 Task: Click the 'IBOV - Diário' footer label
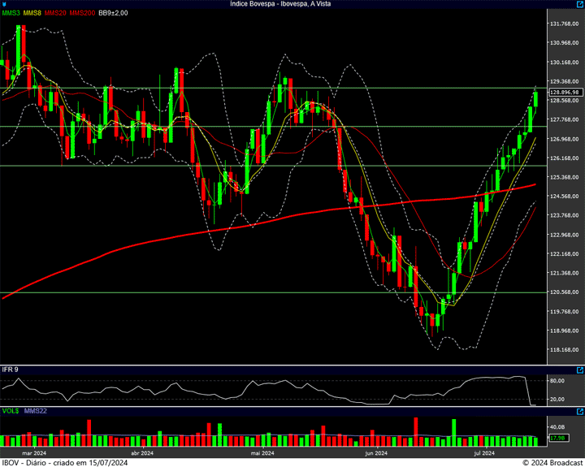24,462
